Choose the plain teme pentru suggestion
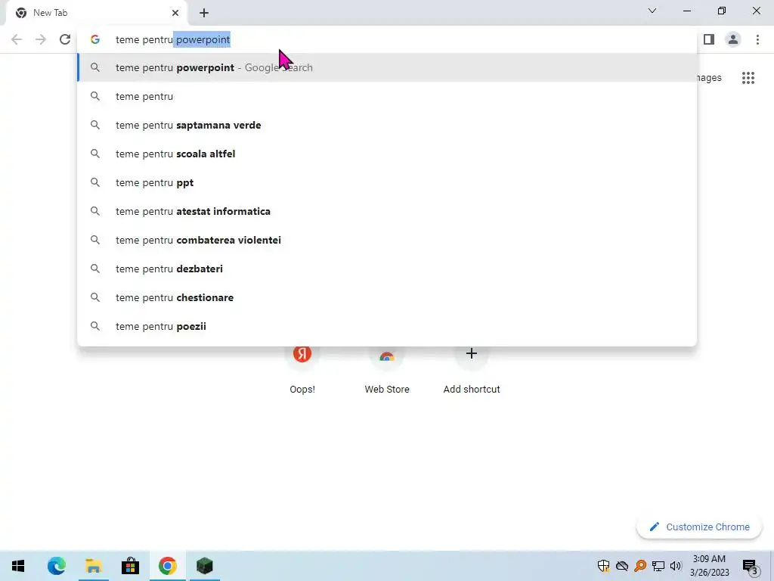Viewport: 774px width, 581px height. point(388,96)
